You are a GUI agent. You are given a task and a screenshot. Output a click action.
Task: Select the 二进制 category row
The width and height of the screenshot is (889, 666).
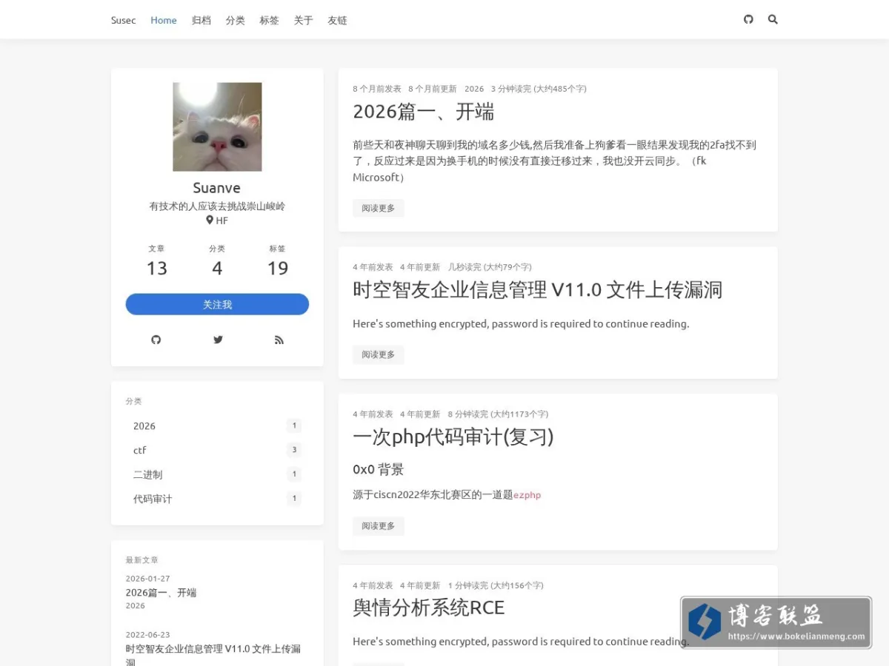[217, 474]
